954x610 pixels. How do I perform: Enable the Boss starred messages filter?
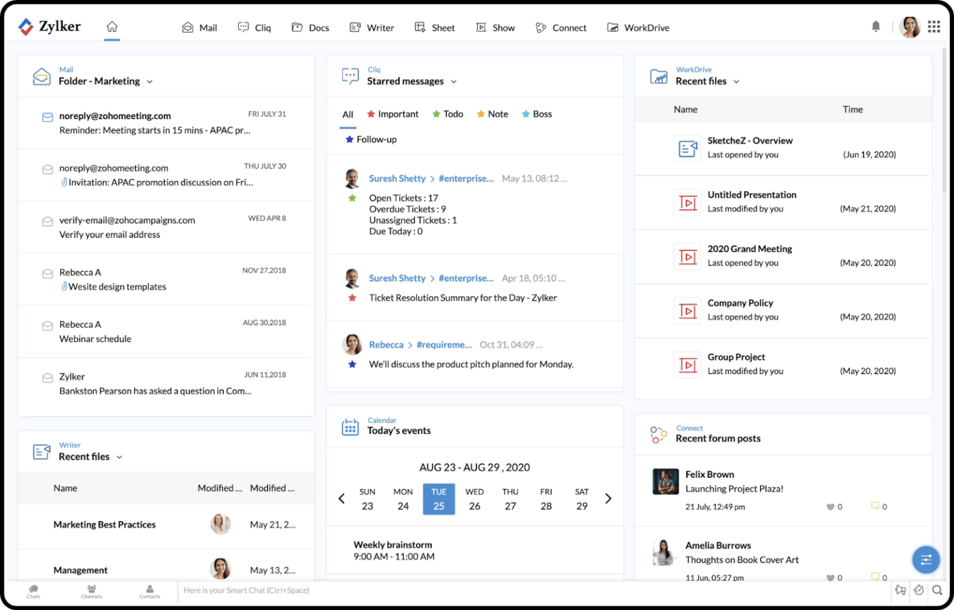(x=536, y=114)
